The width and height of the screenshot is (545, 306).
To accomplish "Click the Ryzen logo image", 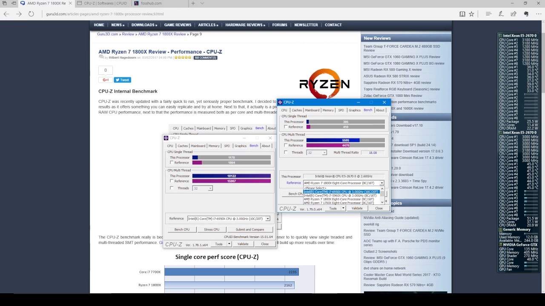I will tap(324, 83).
